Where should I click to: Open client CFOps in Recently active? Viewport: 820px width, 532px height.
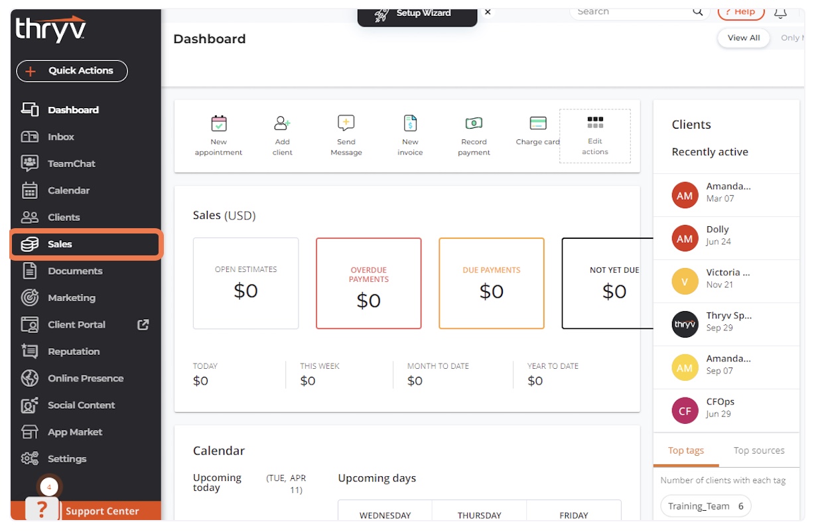(x=726, y=411)
